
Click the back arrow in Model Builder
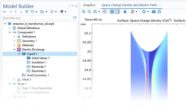(x=5, y=12)
